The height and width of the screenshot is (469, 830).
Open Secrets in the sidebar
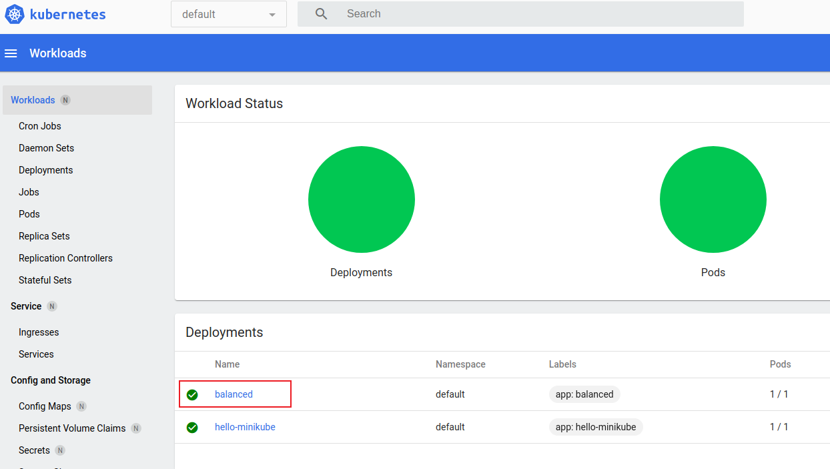(34, 450)
